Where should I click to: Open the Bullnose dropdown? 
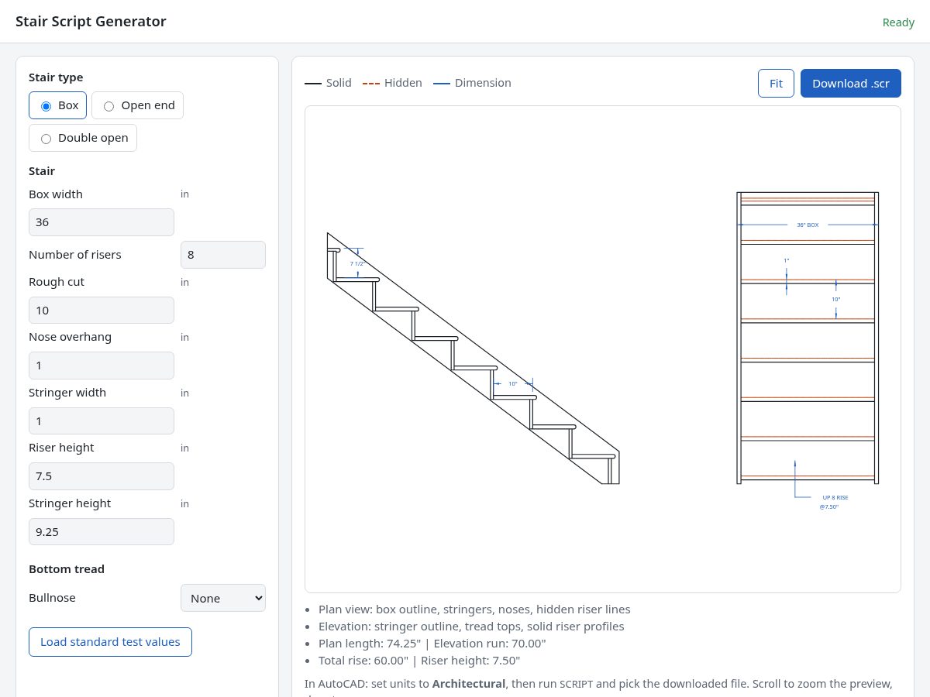click(x=223, y=598)
